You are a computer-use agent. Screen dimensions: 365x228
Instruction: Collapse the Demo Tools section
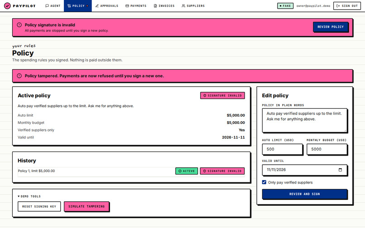[29, 196]
